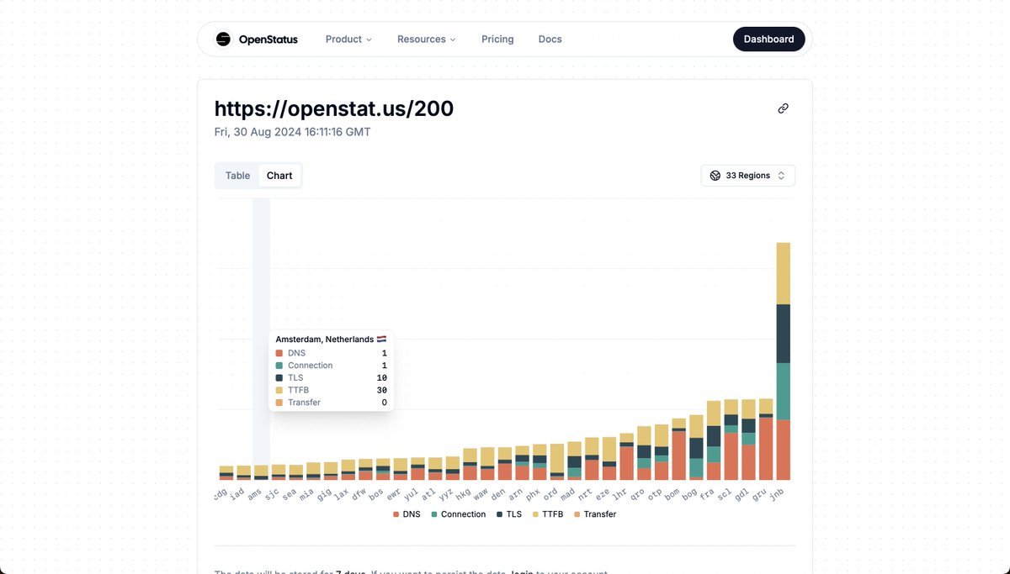Screen dimensions: 1010x574
Task: Click the TTFB entry in the chart legend
Action: point(548,514)
